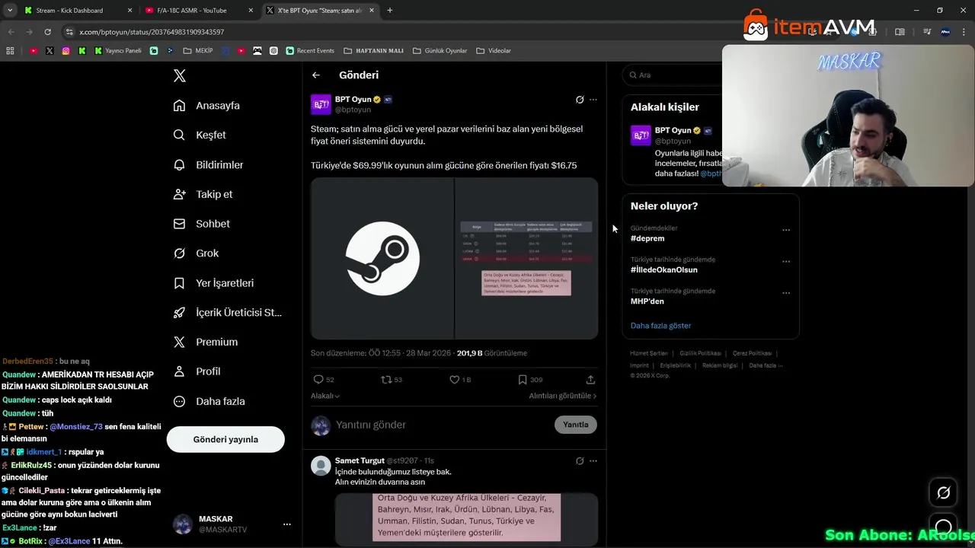Open image in Samet Turgut's reply

(x=466, y=519)
